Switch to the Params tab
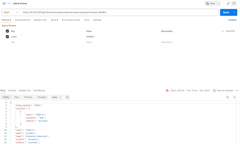The width and height of the screenshot is (240, 144). tap(6, 20)
